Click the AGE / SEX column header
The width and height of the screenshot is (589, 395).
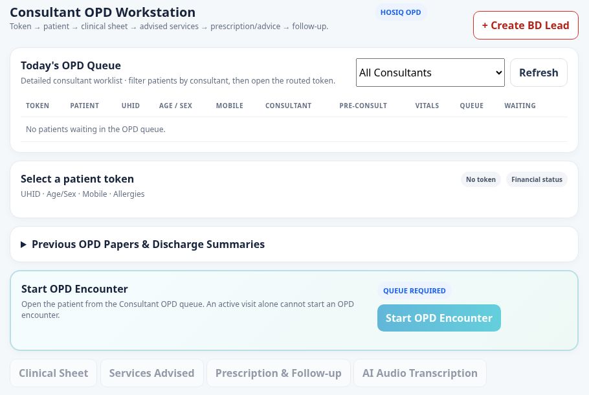point(175,106)
